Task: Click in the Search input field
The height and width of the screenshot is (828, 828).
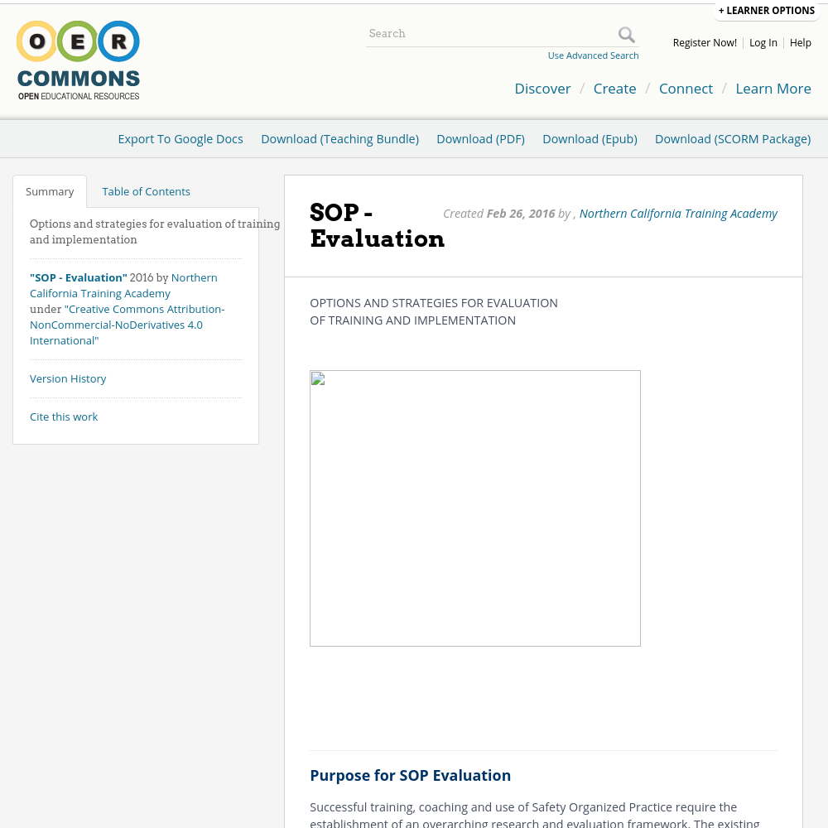Action: [x=489, y=34]
